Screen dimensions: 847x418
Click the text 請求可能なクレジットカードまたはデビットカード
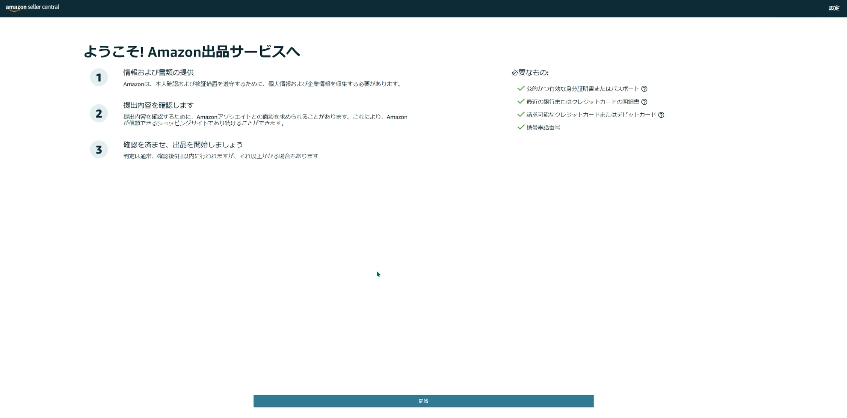(x=591, y=115)
